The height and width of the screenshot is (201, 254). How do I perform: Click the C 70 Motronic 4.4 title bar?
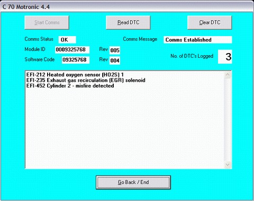127,7
